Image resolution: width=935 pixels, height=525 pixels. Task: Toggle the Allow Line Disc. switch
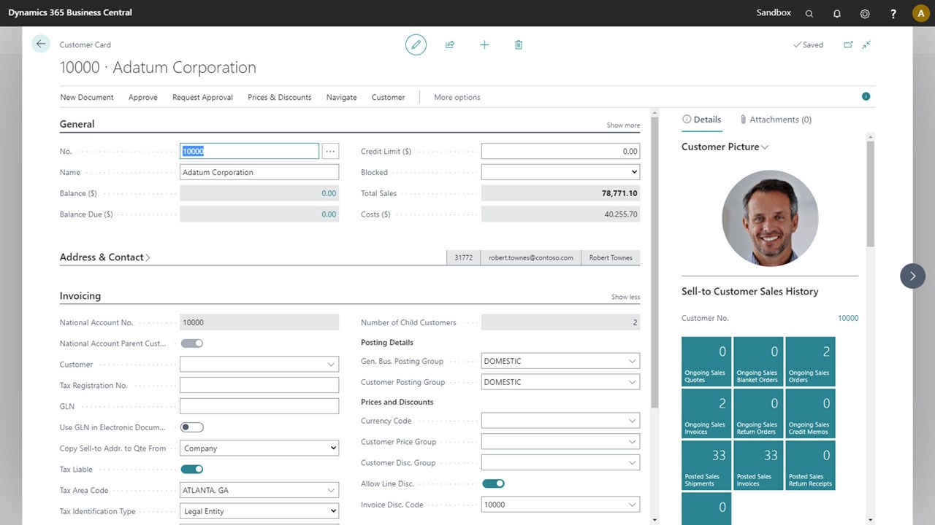pos(494,483)
